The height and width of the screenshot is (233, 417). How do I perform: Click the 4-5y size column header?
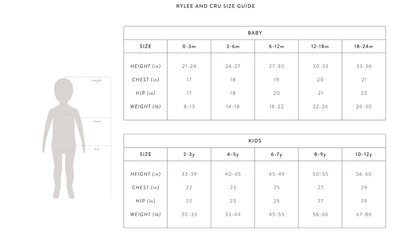[x=233, y=154]
